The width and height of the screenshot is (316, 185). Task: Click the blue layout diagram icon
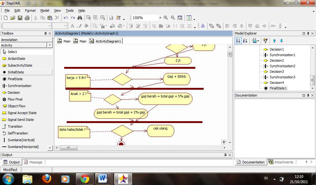(203, 26)
